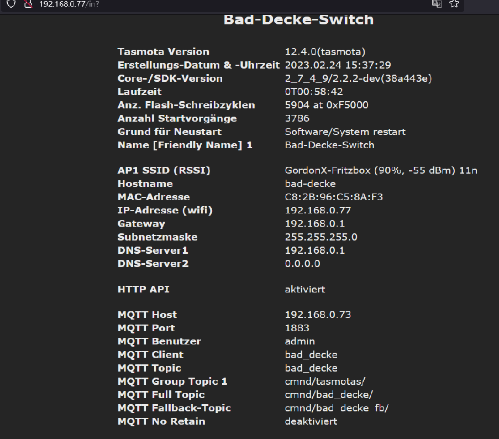Click the translate page icon
The height and width of the screenshot is (439, 499).
pos(437,4)
